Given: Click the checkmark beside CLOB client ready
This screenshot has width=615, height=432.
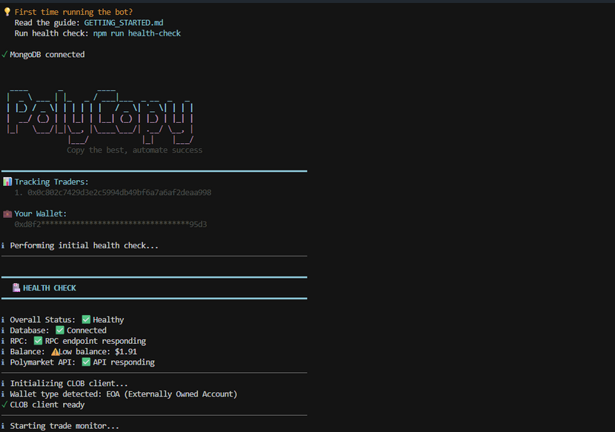Looking at the screenshot, I should 5,405.
